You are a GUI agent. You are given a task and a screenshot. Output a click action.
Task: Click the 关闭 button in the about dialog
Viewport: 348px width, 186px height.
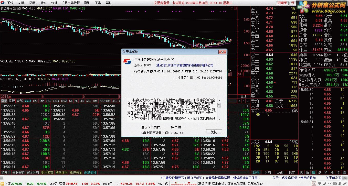point(214,132)
